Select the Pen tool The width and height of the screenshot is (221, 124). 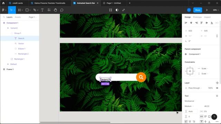coord(35,10)
